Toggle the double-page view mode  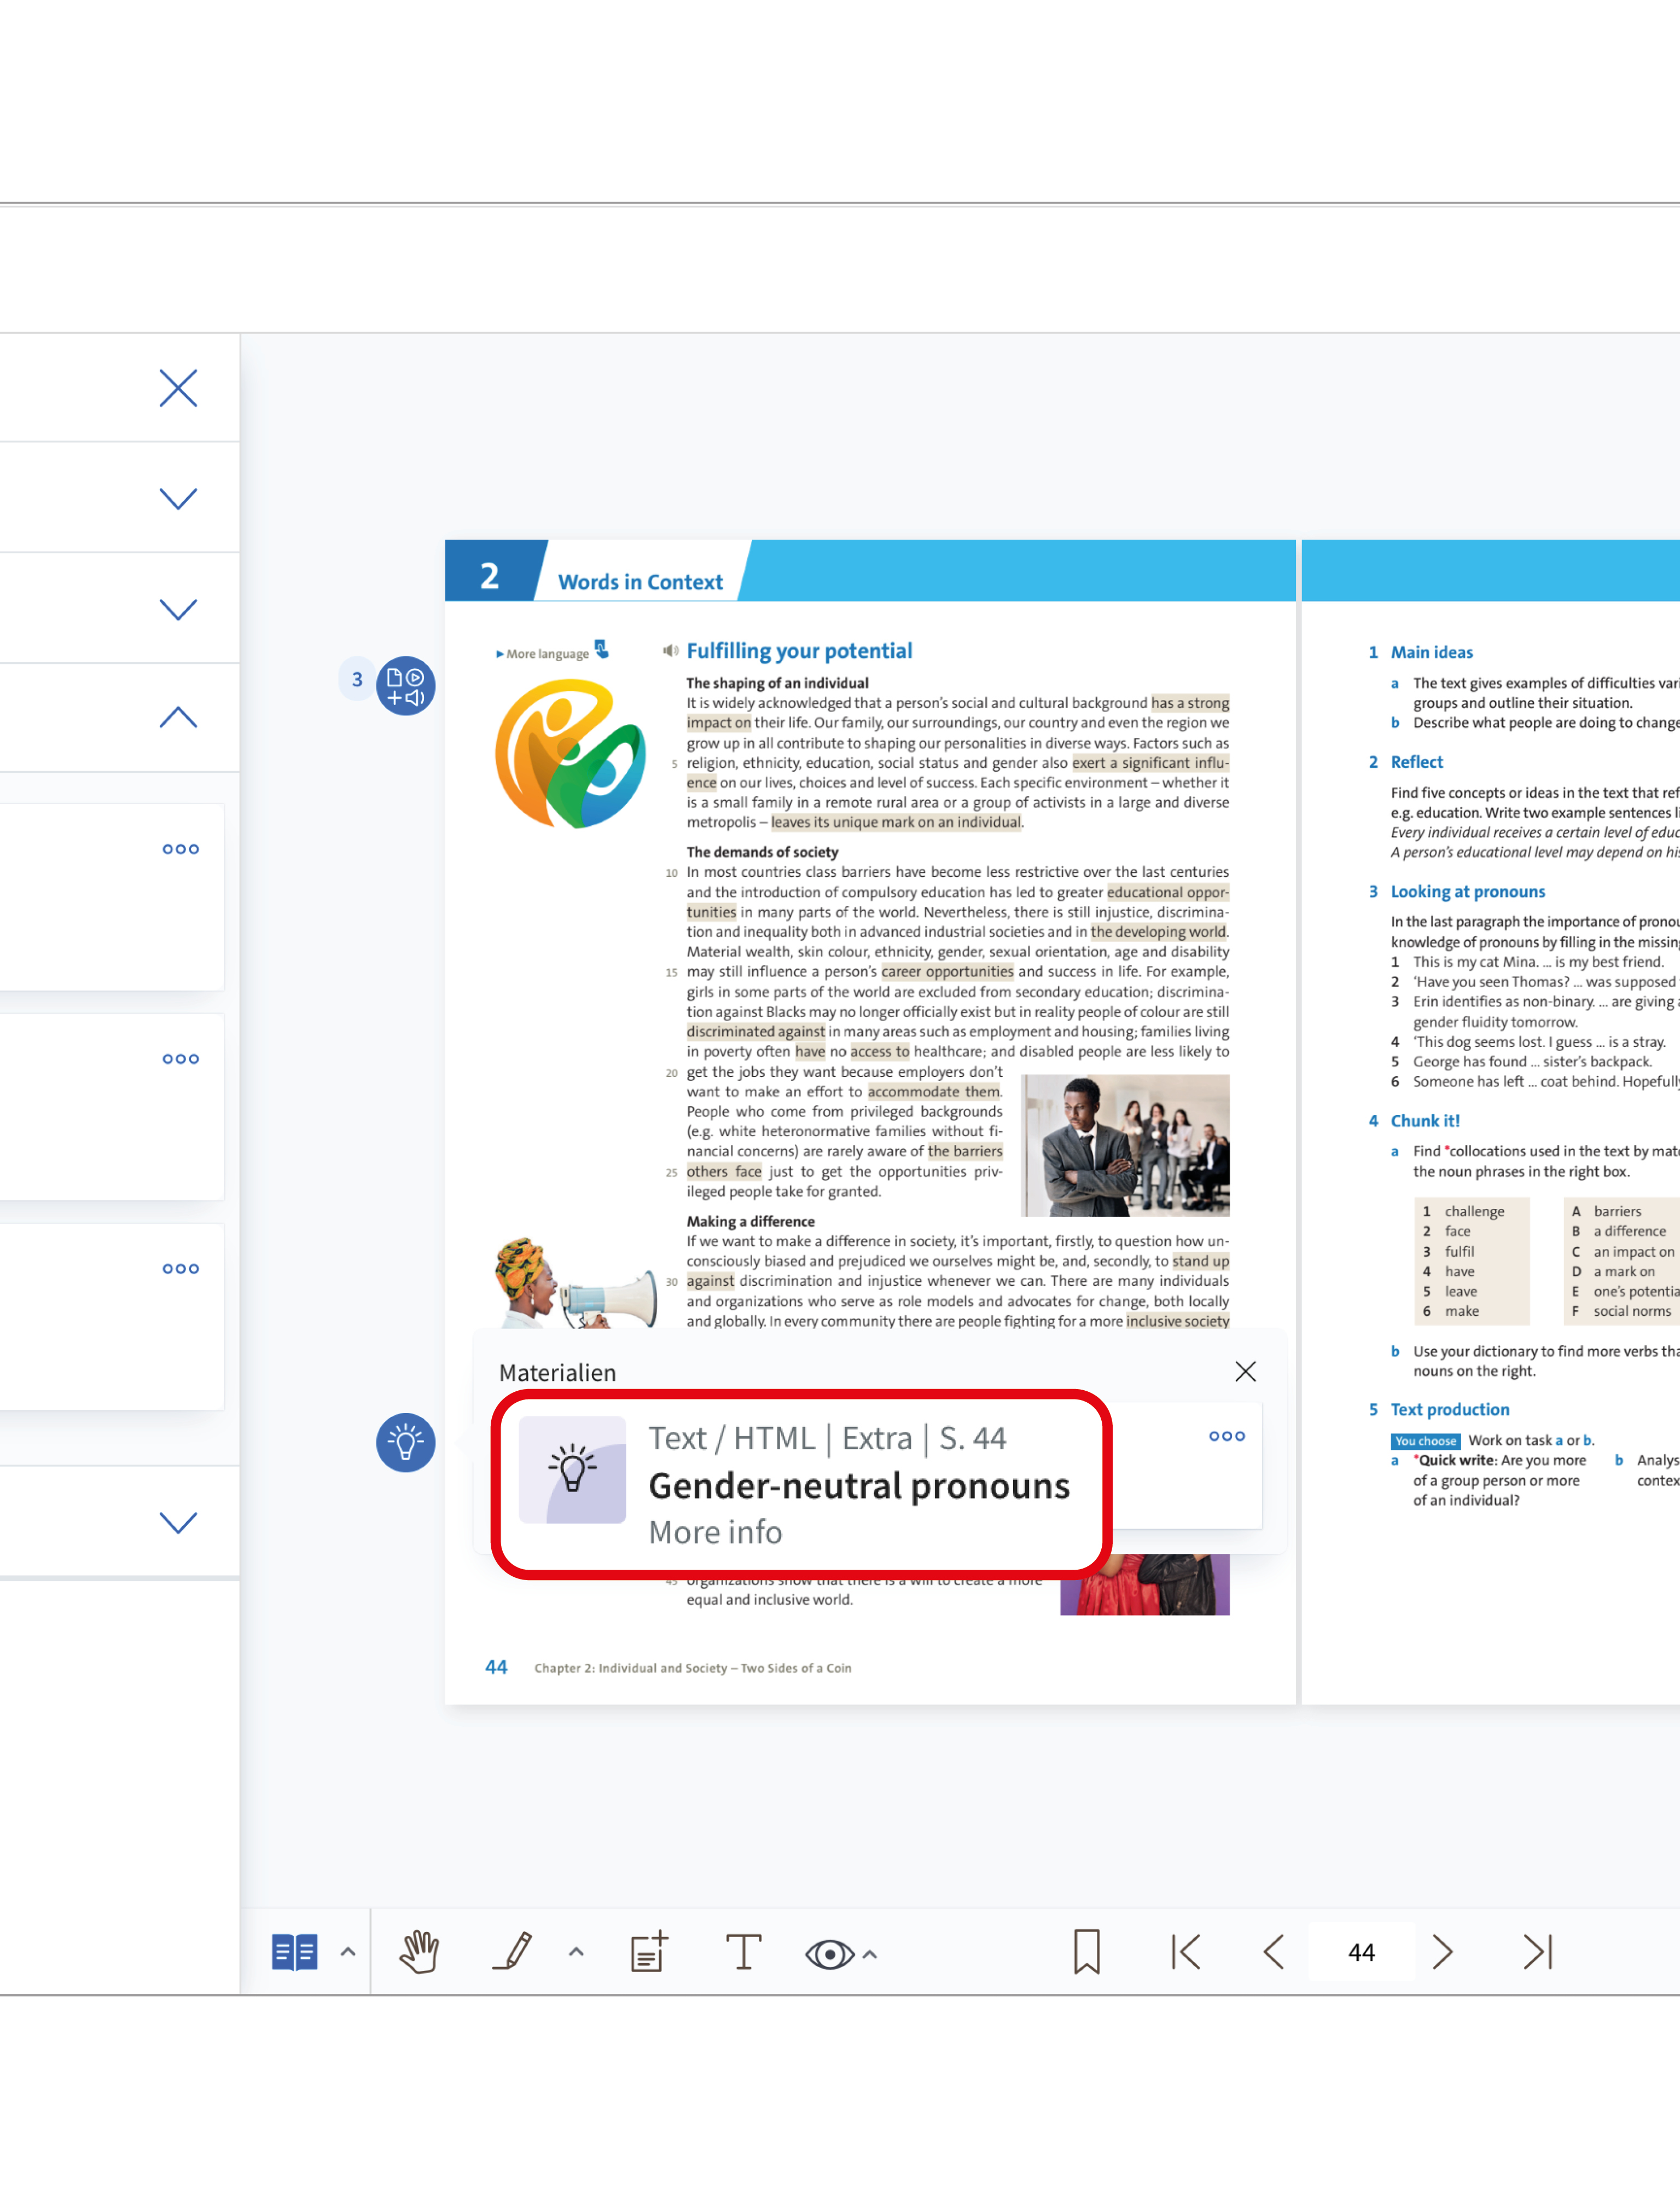tap(294, 1951)
